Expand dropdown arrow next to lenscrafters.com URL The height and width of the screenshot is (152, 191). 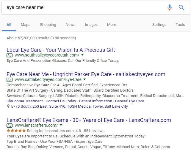(x=61, y=125)
